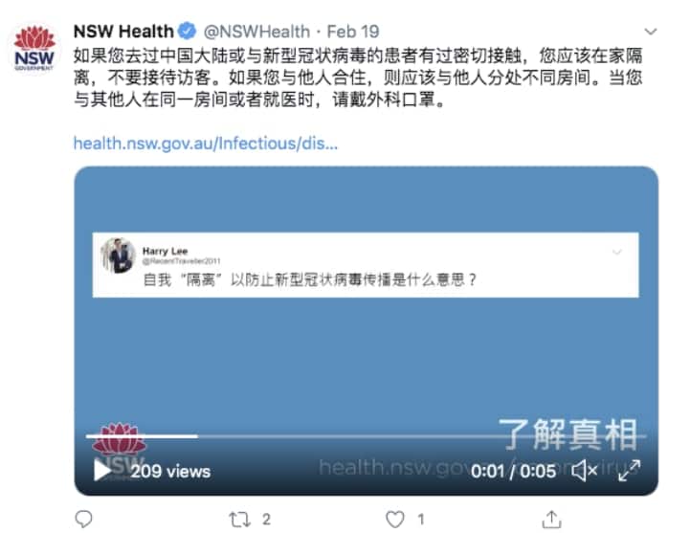Retweet the NSW Health post
This screenshot has height=533, width=690.
pyautogui.click(x=240, y=520)
